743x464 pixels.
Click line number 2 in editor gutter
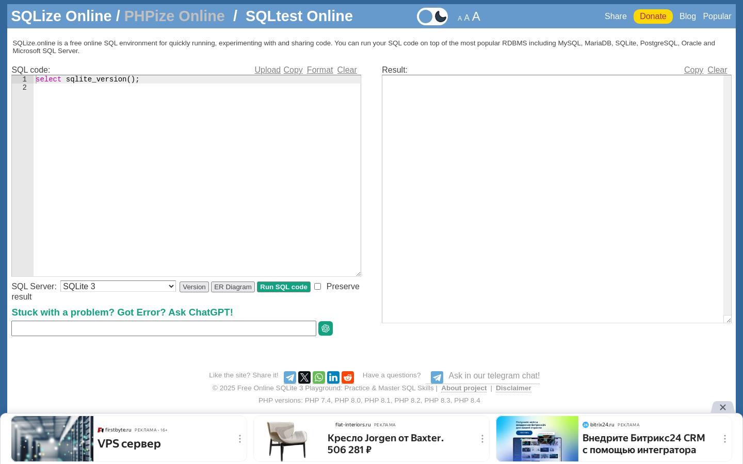pyautogui.click(x=24, y=88)
